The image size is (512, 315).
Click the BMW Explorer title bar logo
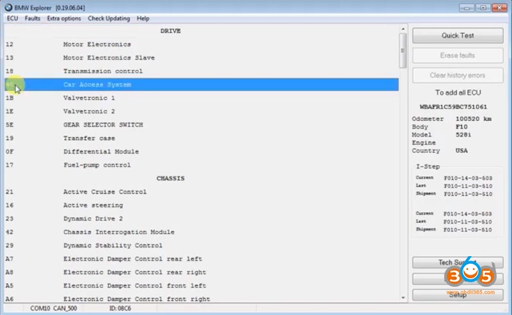(8, 7)
